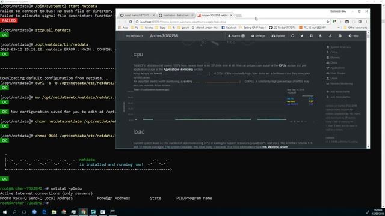Click the export/upload snapshot icon

330,36
